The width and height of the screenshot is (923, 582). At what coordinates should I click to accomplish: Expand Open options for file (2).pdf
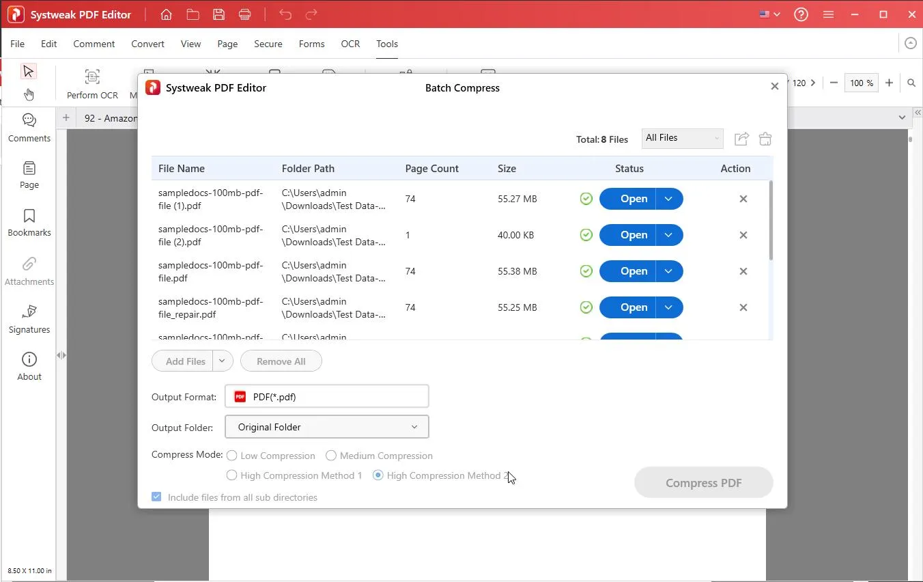(x=669, y=235)
